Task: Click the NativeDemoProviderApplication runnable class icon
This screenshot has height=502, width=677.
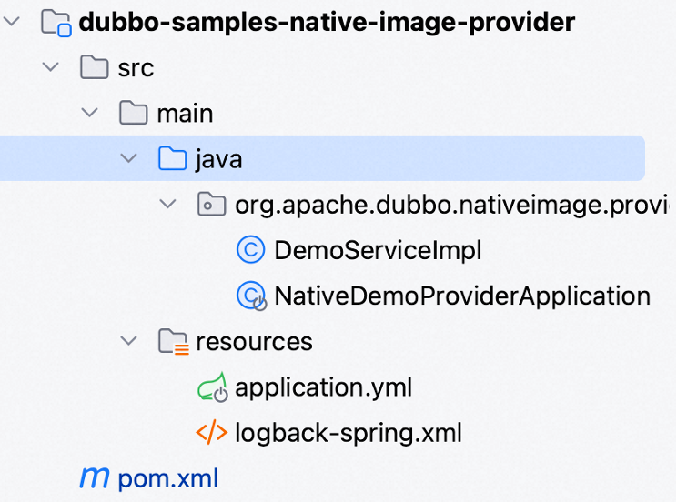Action: pyautogui.click(x=250, y=296)
